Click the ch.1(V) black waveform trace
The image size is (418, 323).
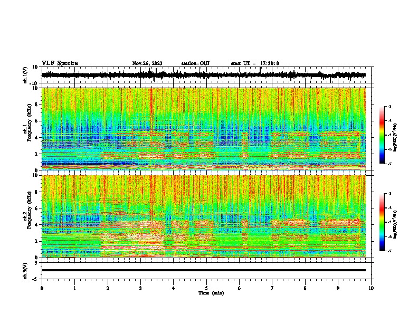coord(203,75)
